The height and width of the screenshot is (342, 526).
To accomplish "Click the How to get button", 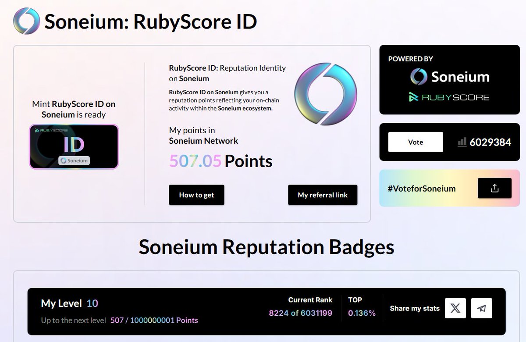I will pyautogui.click(x=196, y=195).
